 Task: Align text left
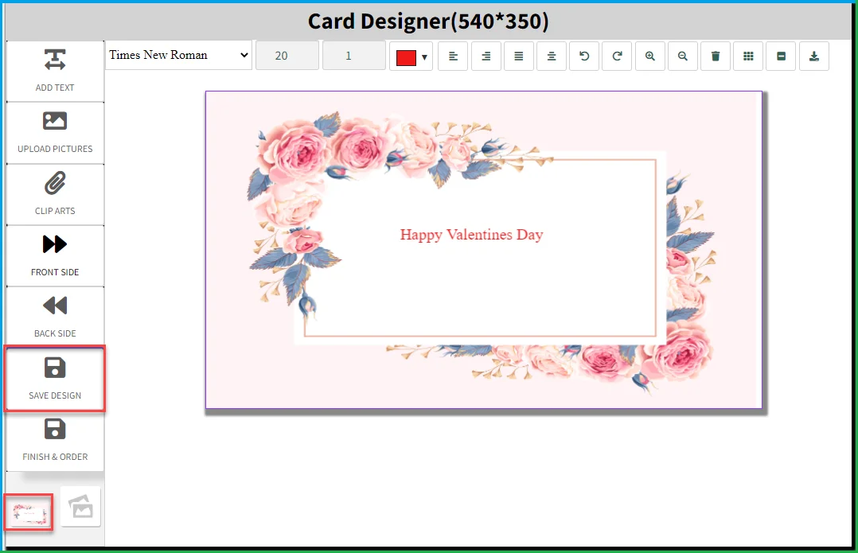click(453, 56)
